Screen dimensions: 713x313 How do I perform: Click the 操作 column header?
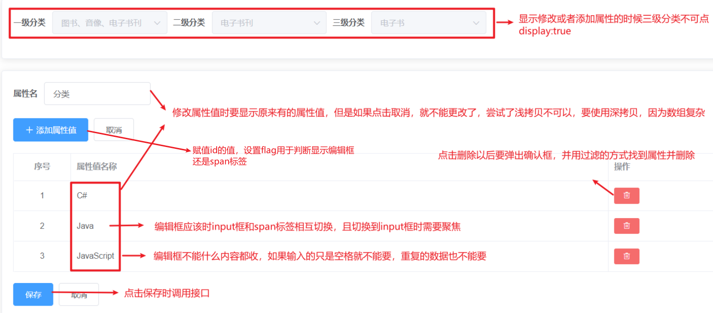[622, 166]
